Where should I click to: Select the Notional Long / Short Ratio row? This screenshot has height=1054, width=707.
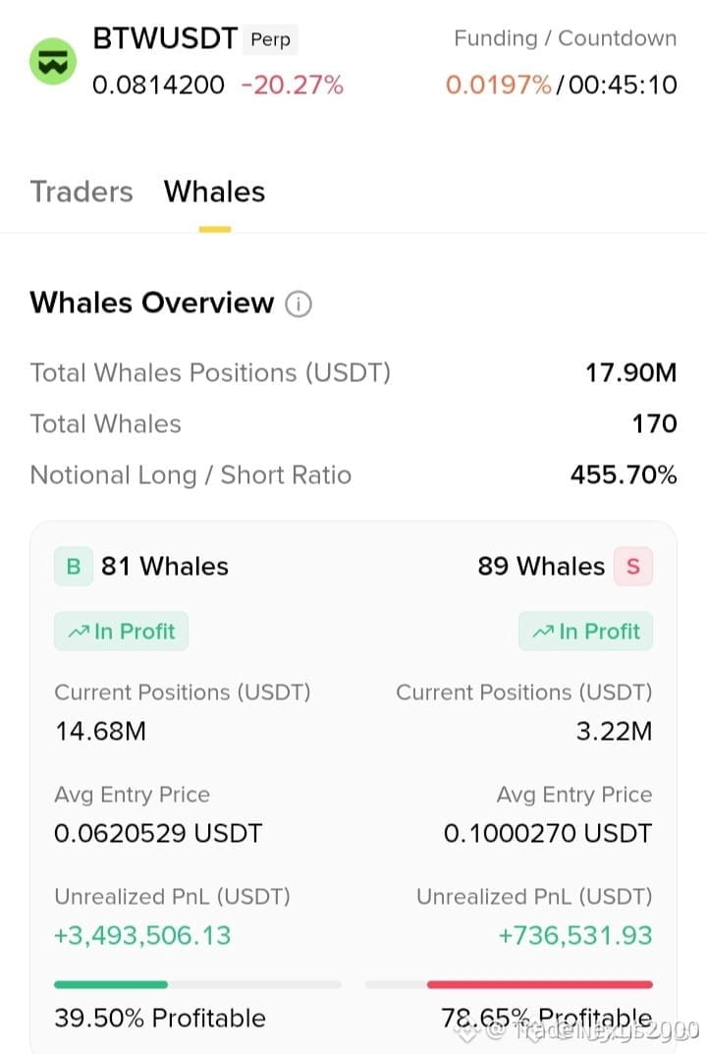tap(353, 475)
